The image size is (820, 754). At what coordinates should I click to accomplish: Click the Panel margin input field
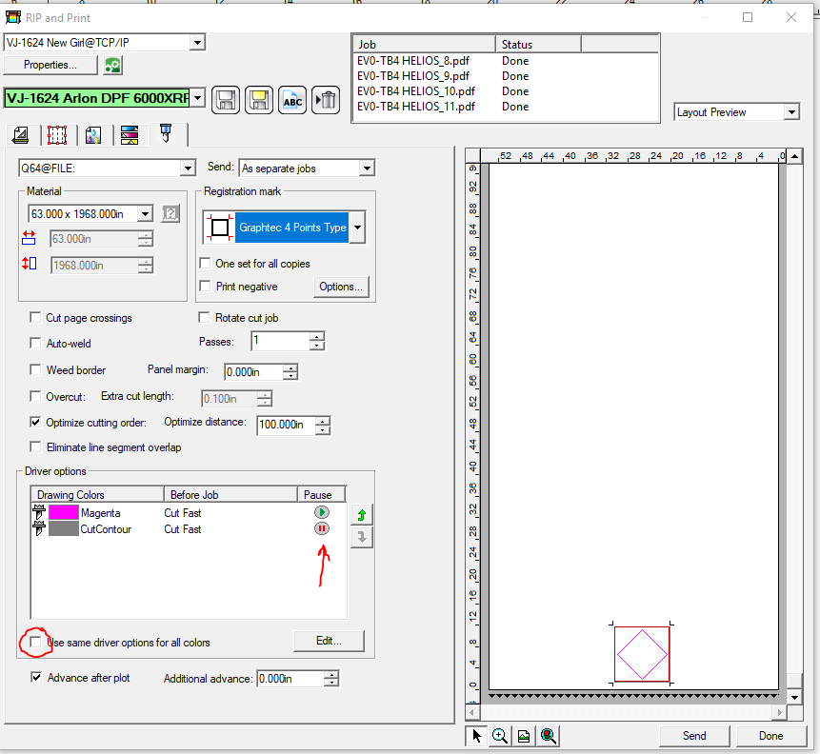click(x=253, y=372)
